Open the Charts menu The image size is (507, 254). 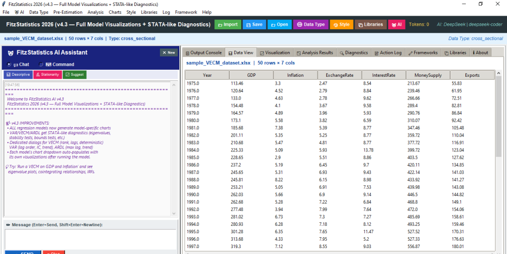(x=115, y=12)
